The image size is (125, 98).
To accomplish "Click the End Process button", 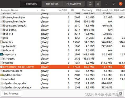I will coord(11,93).
